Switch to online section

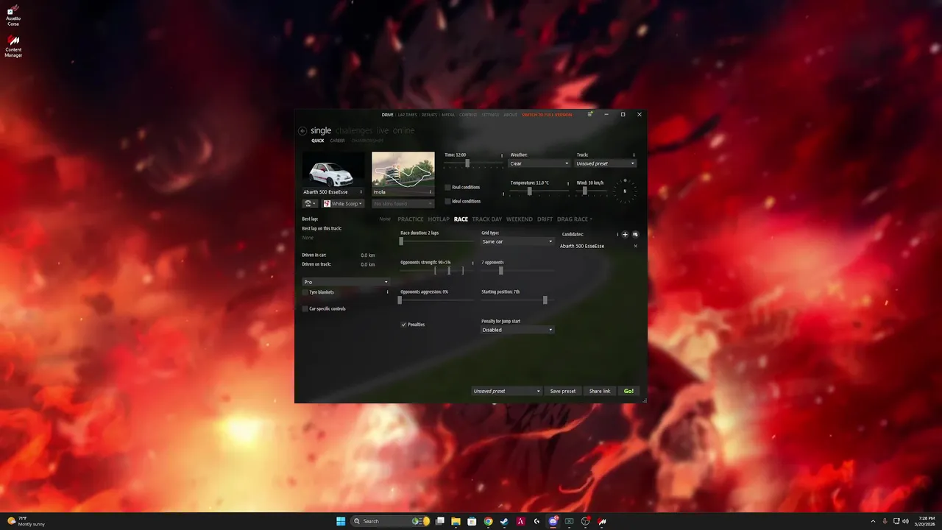click(x=403, y=130)
